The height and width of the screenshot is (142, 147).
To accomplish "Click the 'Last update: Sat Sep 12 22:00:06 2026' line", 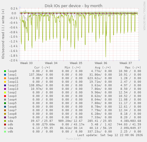I will (x=110, y=135).
